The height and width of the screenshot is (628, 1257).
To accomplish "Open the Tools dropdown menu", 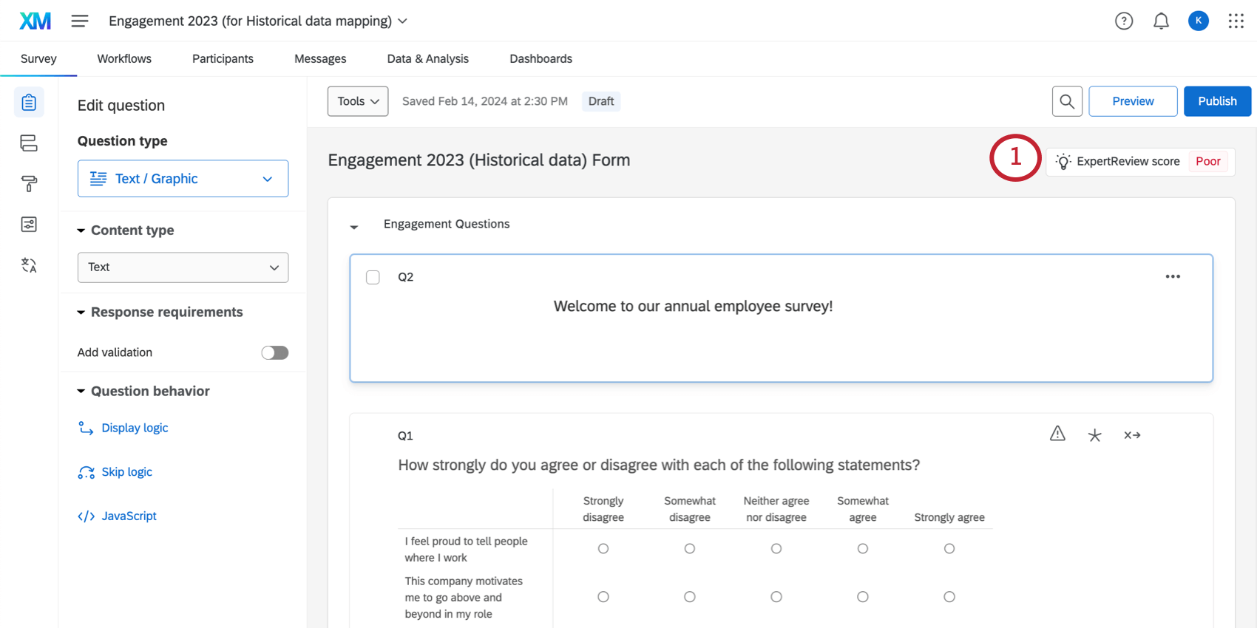I will pyautogui.click(x=358, y=101).
